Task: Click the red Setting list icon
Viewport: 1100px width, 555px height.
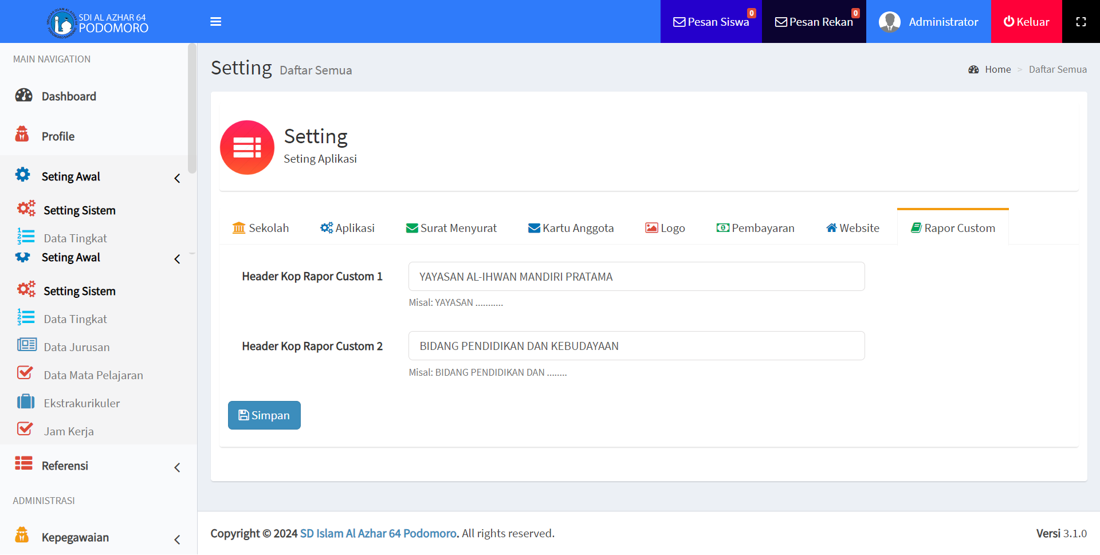Action: (247, 148)
